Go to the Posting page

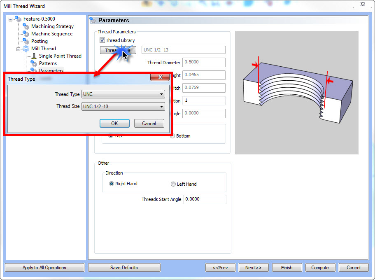[40, 41]
